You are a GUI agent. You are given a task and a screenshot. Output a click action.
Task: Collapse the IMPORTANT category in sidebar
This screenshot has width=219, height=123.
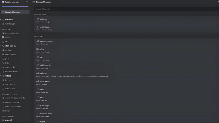point(5,30)
